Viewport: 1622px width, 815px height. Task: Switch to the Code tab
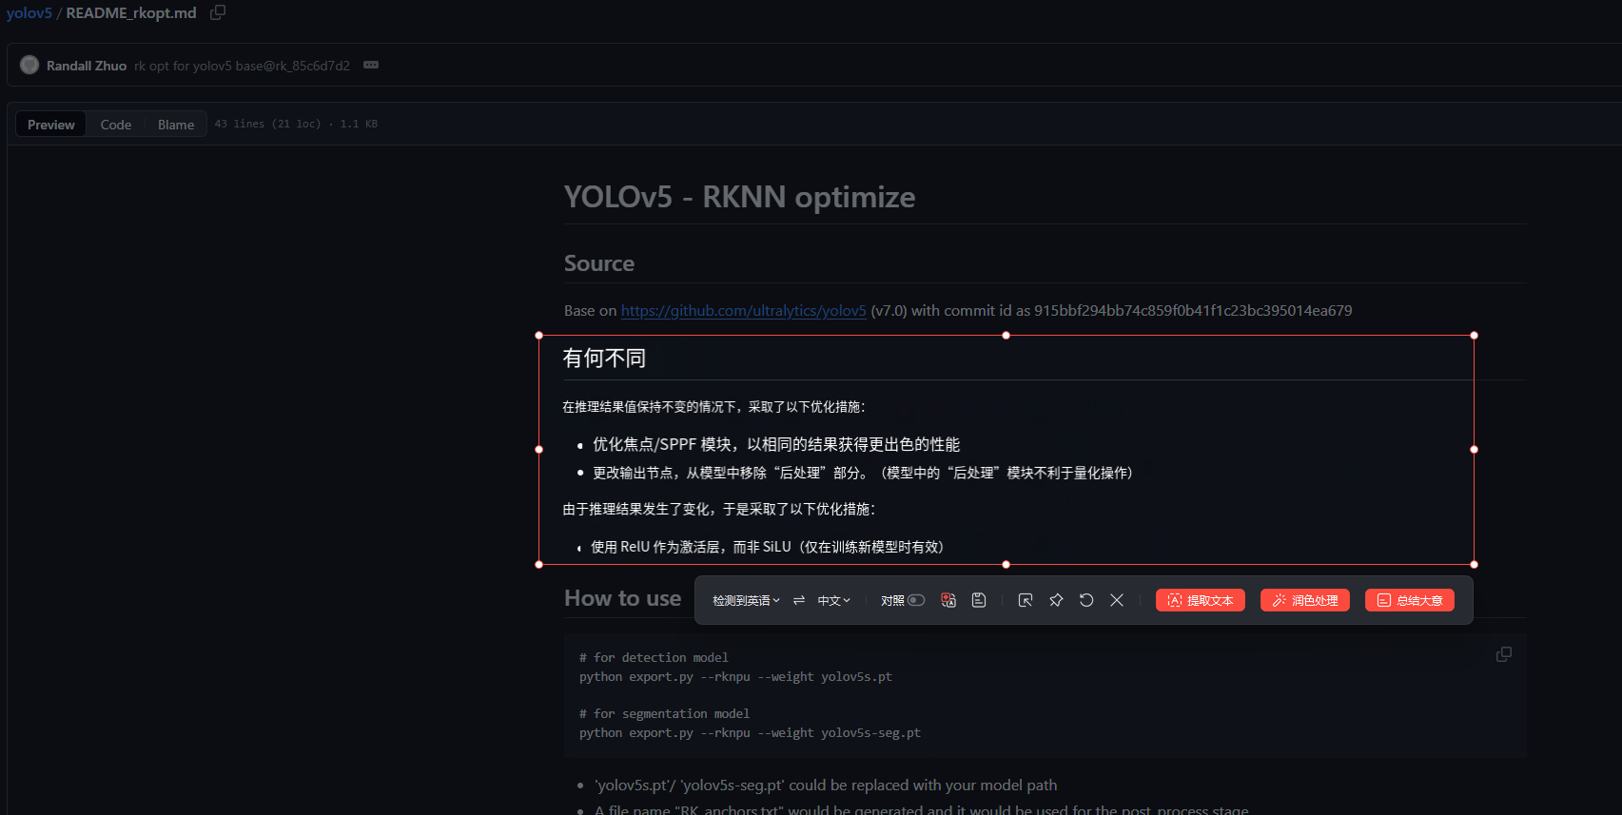(x=116, y=125)
